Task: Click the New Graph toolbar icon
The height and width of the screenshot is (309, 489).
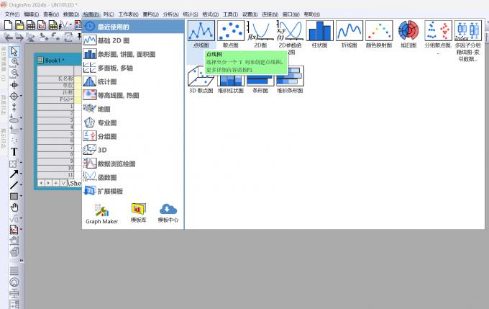Action: (42, 25)
